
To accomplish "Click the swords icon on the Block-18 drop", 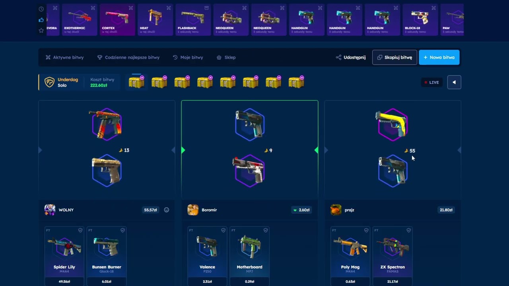I will pos(433,8).
